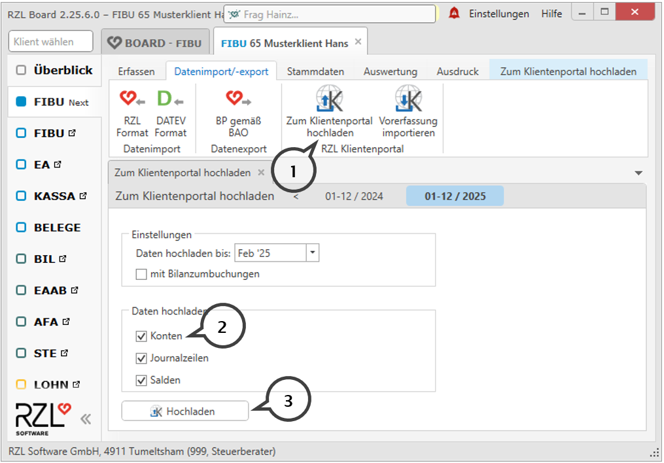
Task: Open the Auswertung ribbon tab
Action: click(x=391, y=72)
